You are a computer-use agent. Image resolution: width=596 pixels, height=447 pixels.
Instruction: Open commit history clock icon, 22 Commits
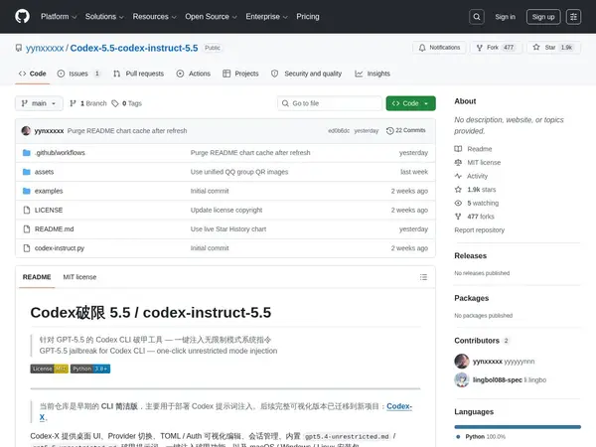(389, 131)
